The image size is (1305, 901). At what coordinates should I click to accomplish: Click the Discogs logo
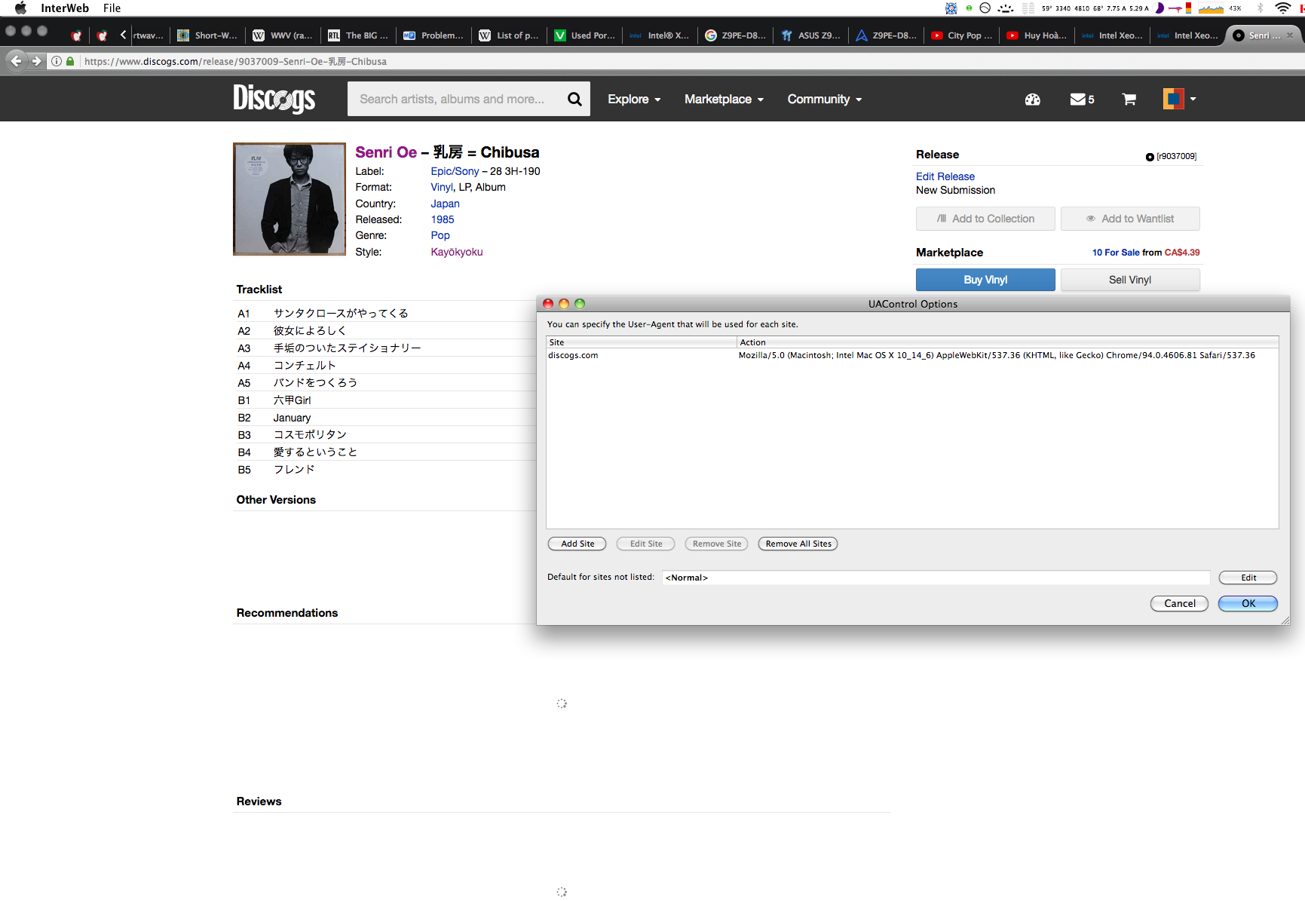pos(274,99)
